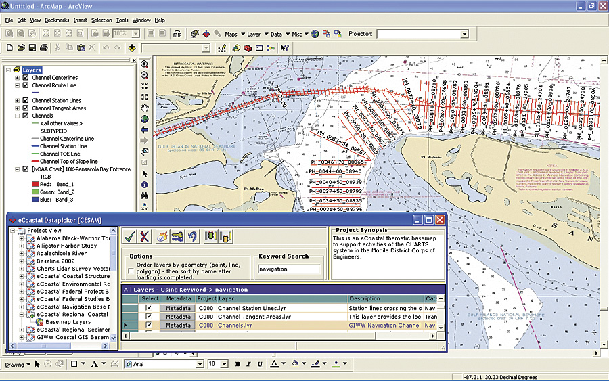Click the Drawing toolbar select pointer
The width and height of the screenshot is (609, 381).
[x=37, y=364]
